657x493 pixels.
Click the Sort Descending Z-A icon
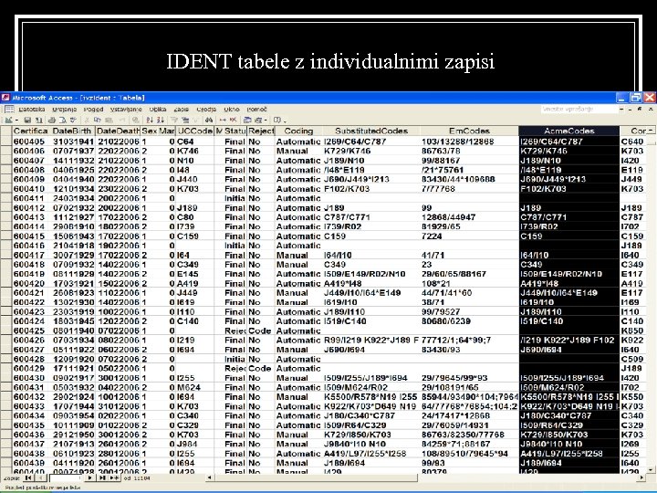(160, 120)
